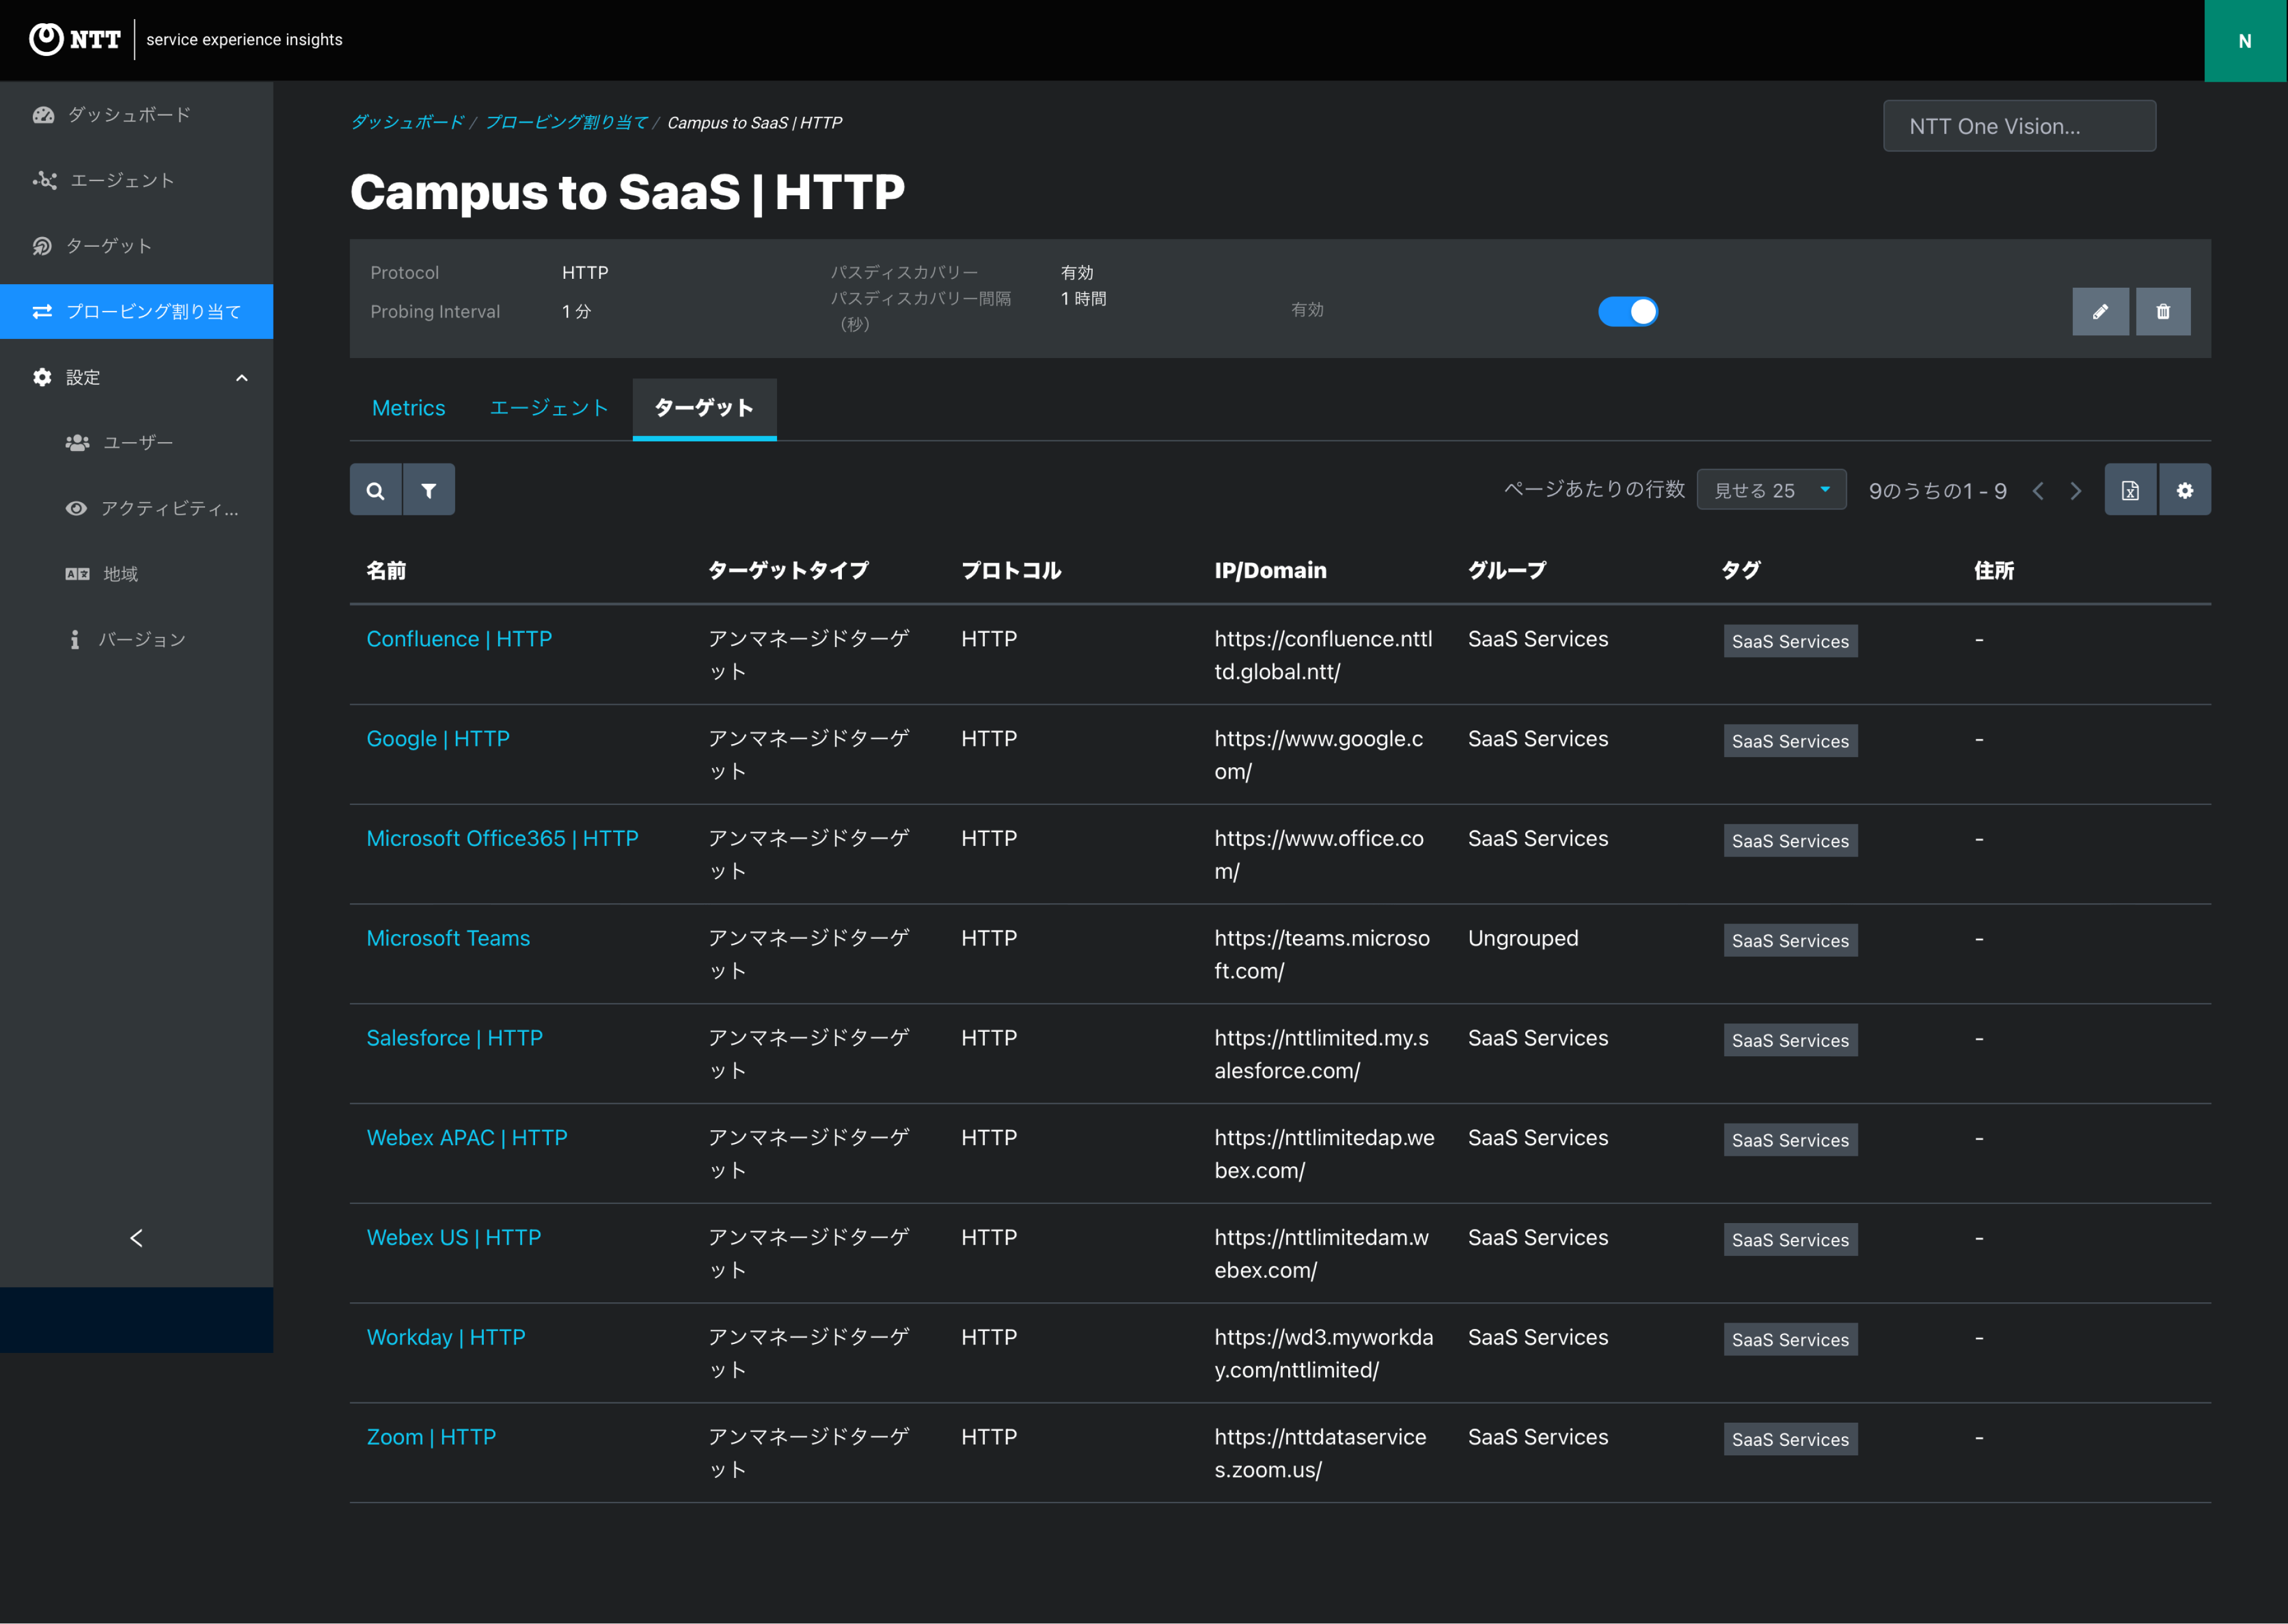Open the Google | HTTP target
This screenshot has width=2288, height=1624.
[438, 739]
